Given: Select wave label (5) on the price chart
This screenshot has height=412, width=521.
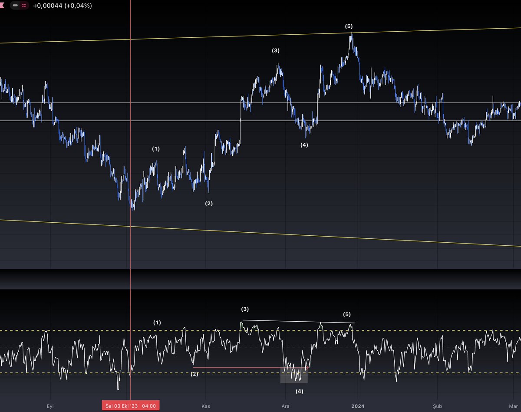Looking at the screenshot, I should 349,26.
